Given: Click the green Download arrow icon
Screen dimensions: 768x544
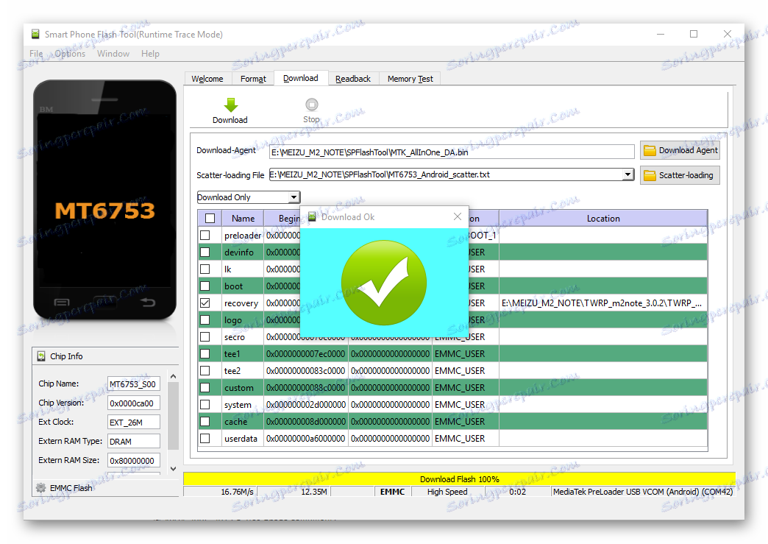Looking at the screenshot, I should [x=231, y=105].
